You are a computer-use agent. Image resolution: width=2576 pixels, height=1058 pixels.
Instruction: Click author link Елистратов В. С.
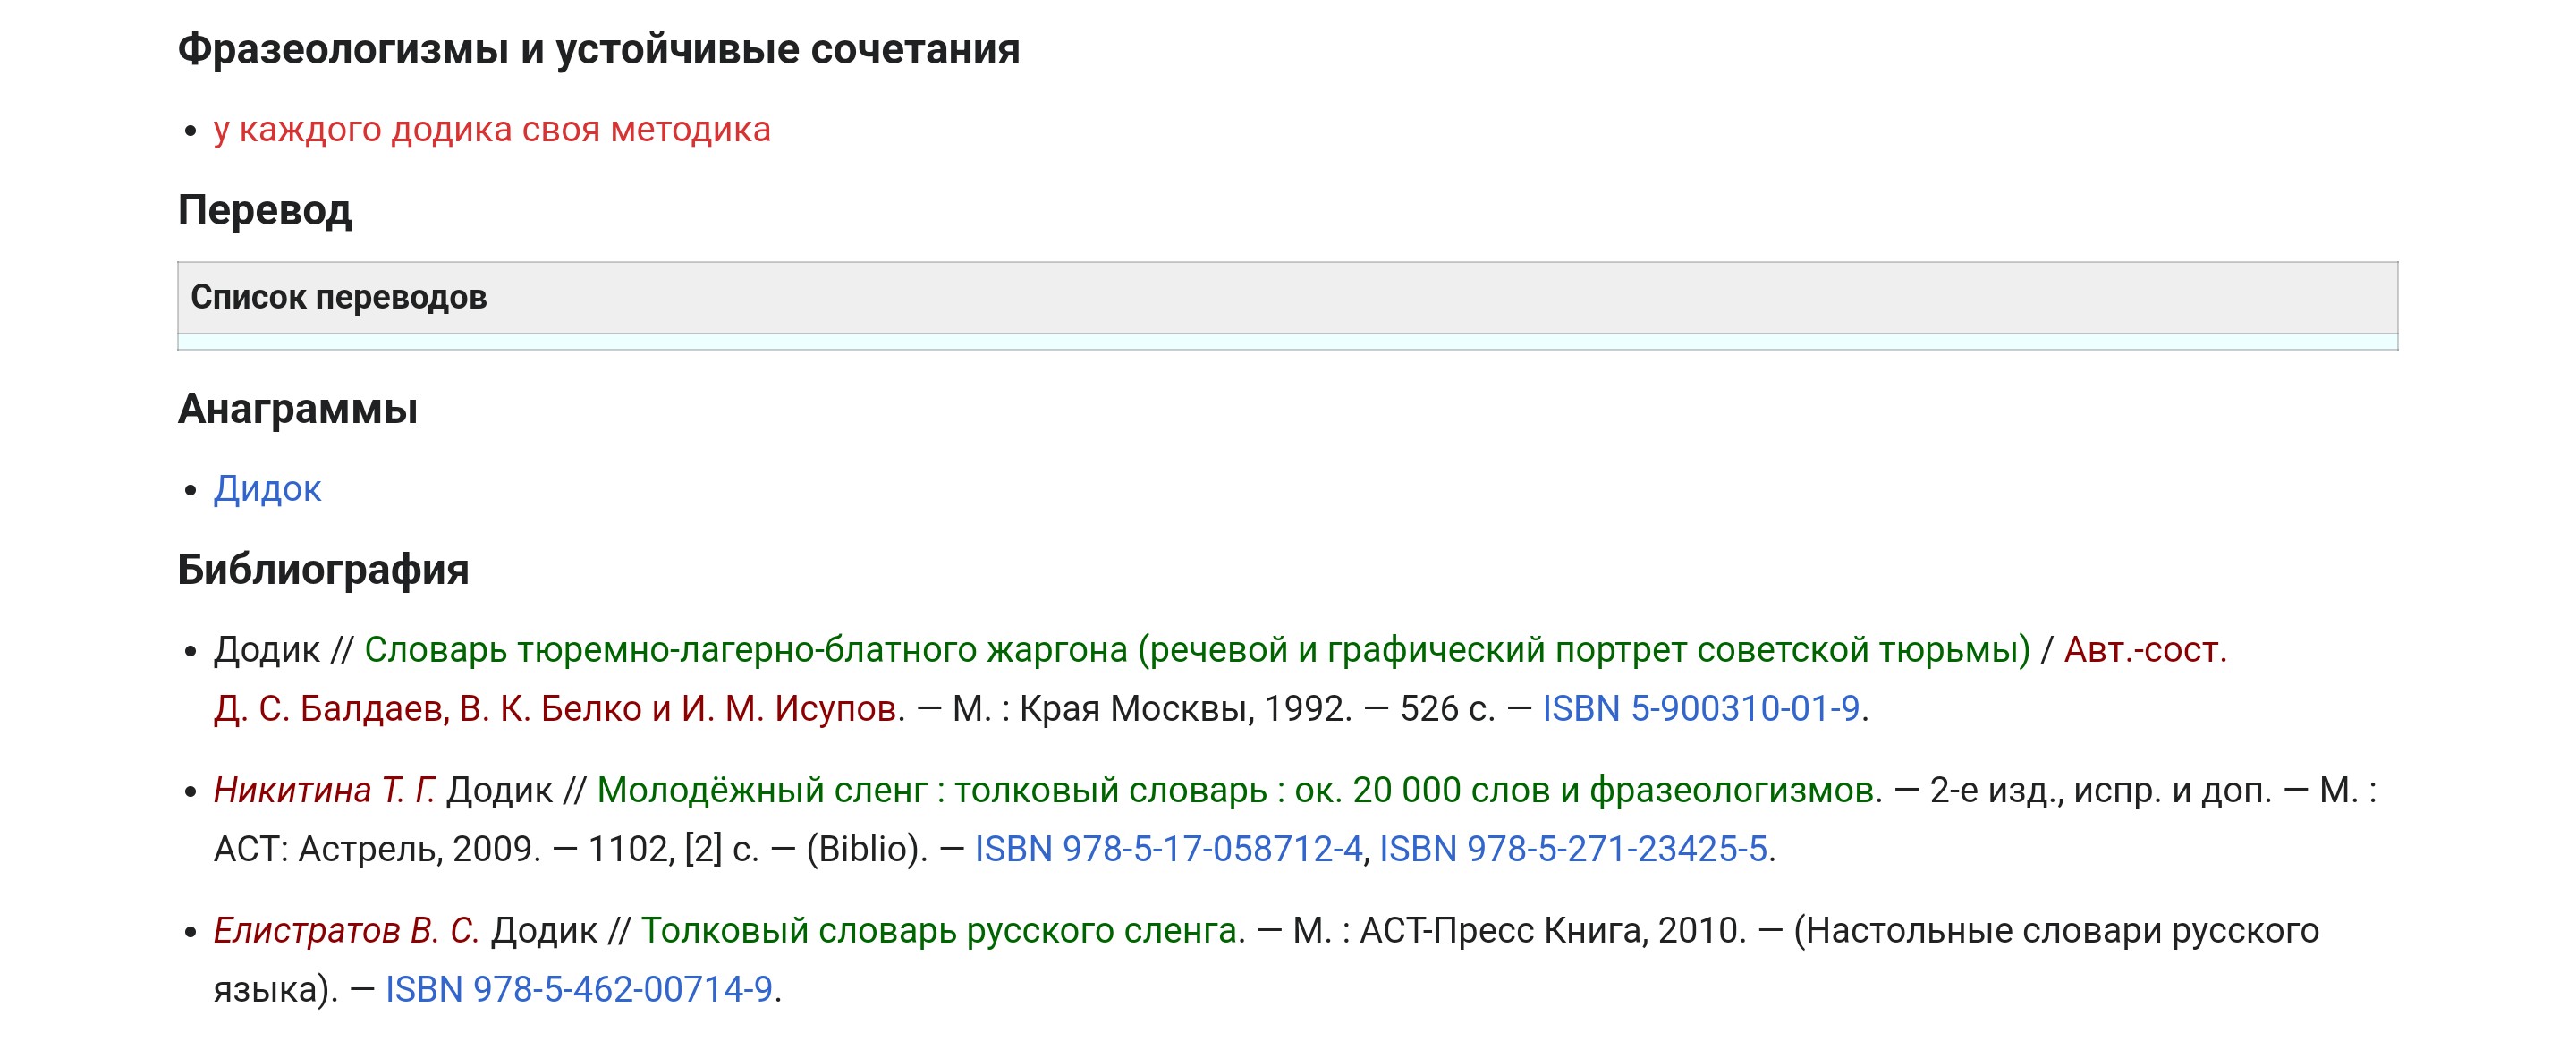[x=346, y=930]
